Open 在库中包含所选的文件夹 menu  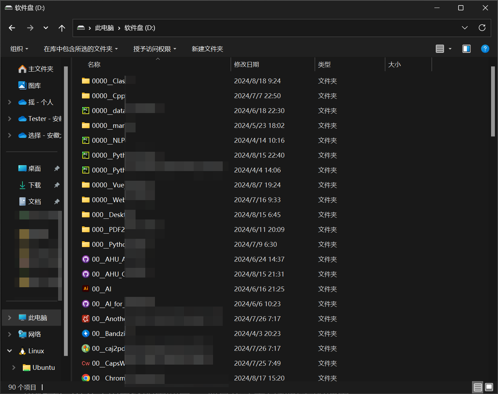(81, 49)
